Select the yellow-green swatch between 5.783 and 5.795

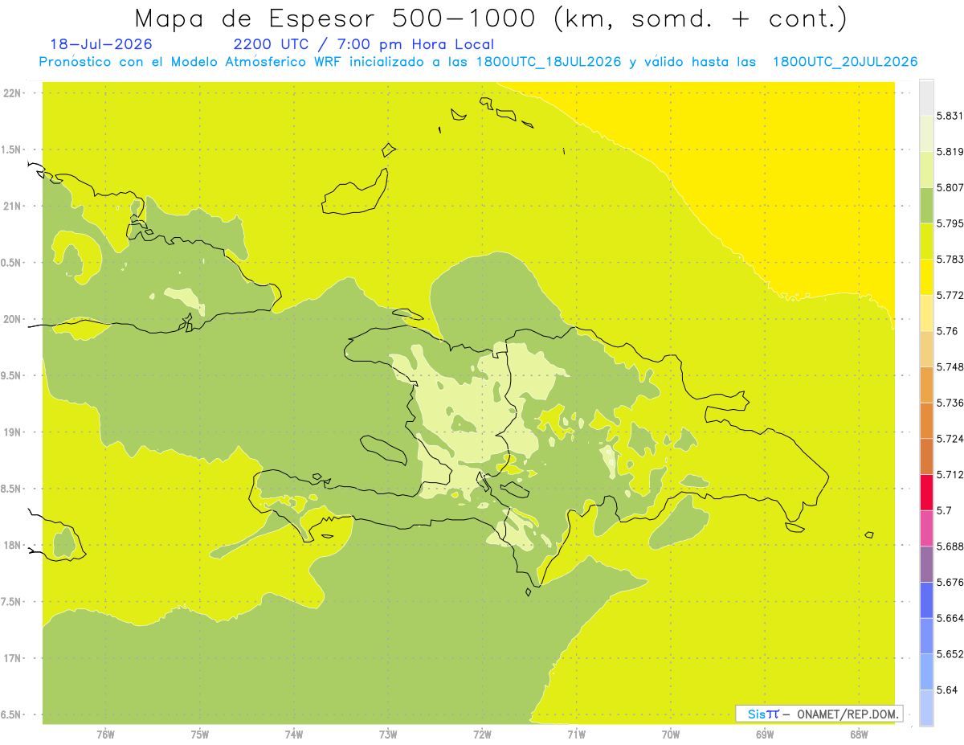click(926, 240)
